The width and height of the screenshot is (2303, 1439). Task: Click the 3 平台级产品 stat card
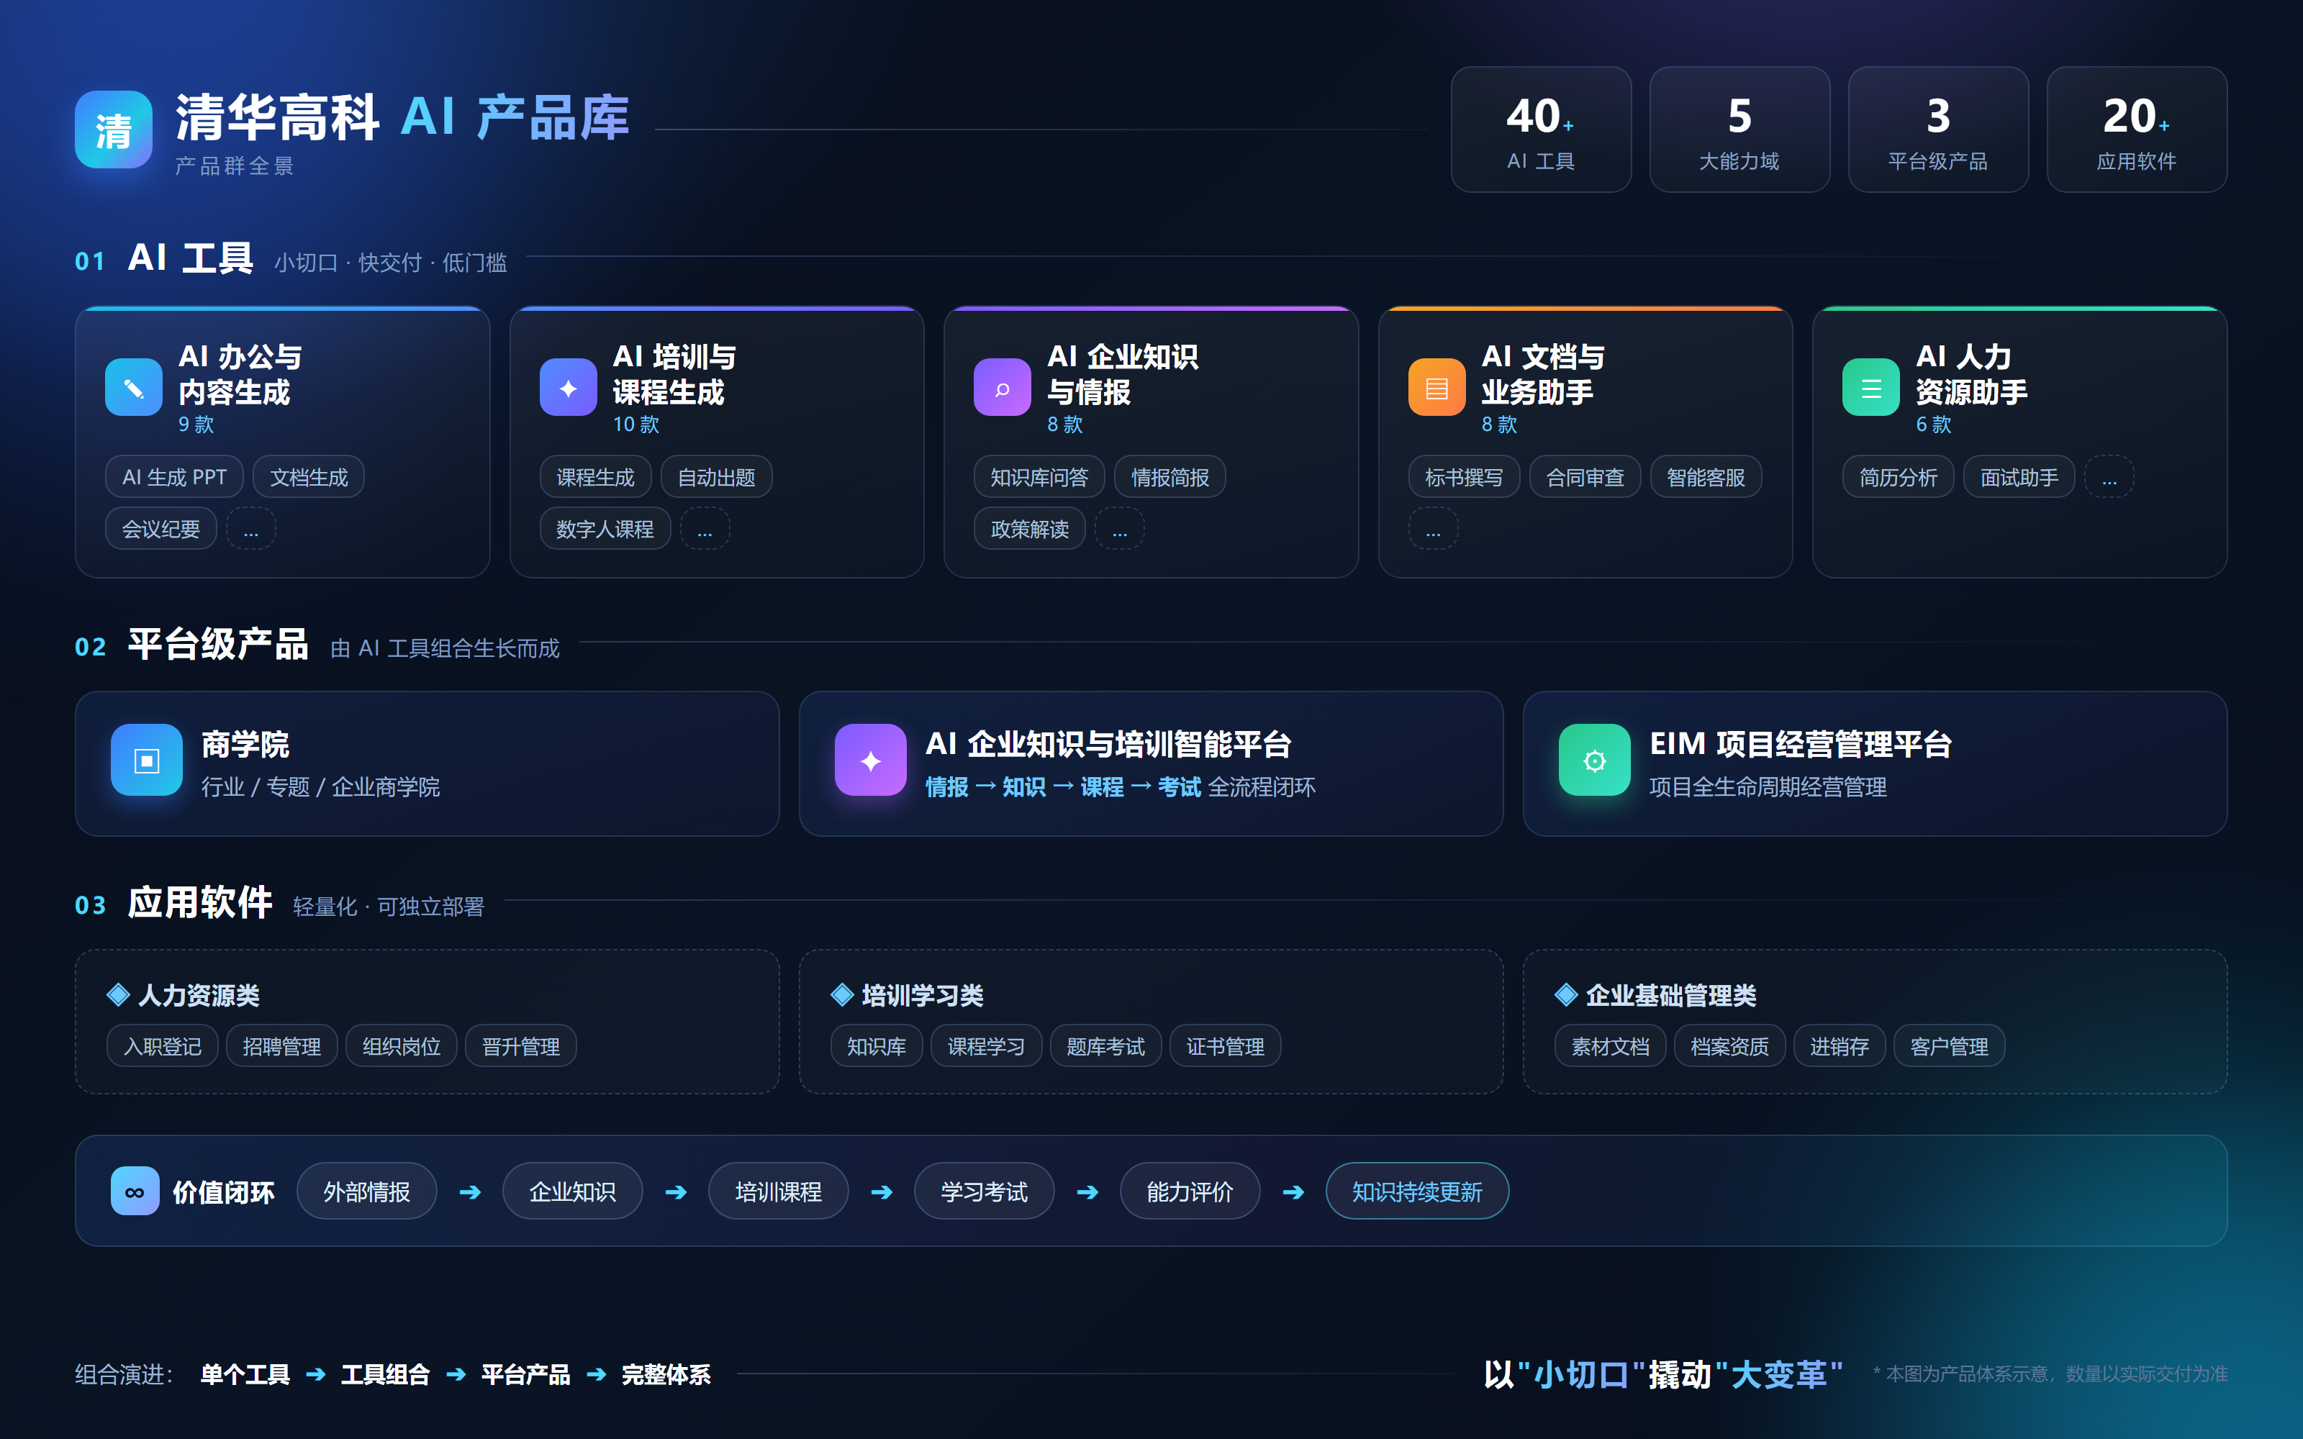[x=1937, y=130]
